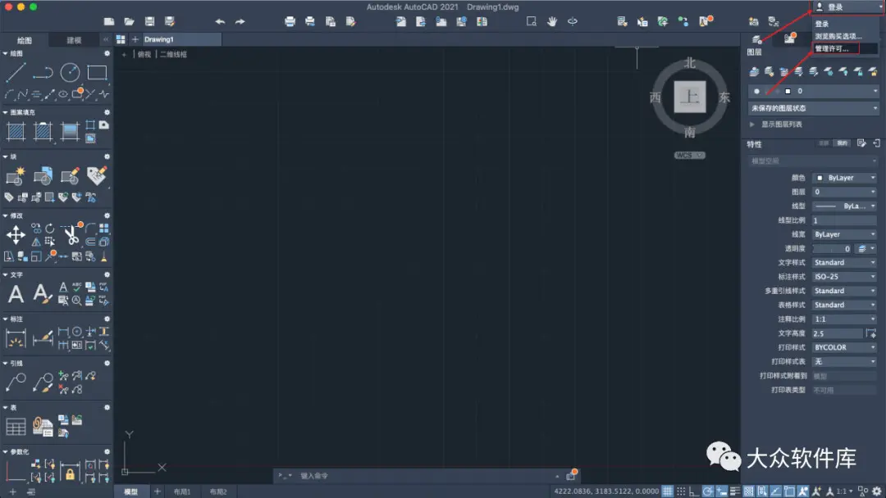
Task: Toggle Lineweight display in status bar
Action: pyautogui.click(x=735, y=491)
